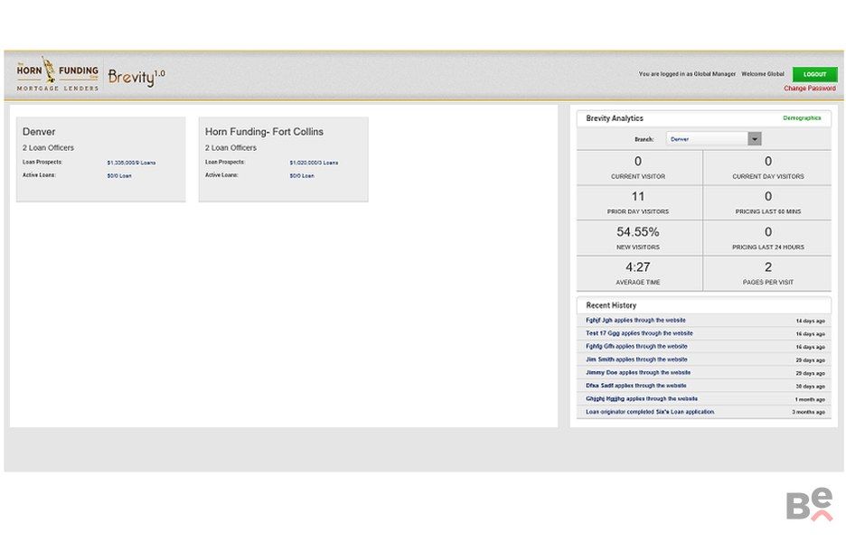This screenshot has width=846, height=542.
Task: Open Loan originator completed Six's Loan entry
Action: click(650, 412)
